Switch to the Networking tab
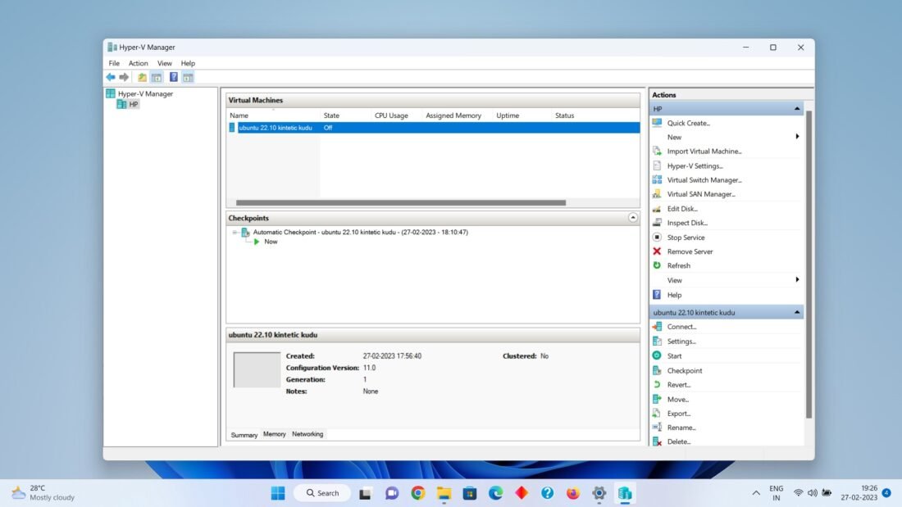The height and width of the screenshot is (507, 902). pos(307,434)
